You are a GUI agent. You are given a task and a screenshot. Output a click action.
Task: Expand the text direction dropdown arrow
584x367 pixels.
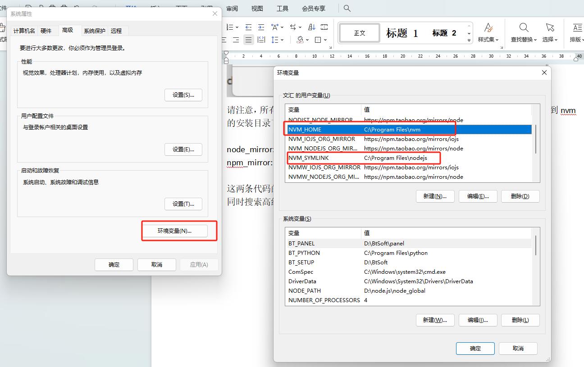tap(300, 27)
